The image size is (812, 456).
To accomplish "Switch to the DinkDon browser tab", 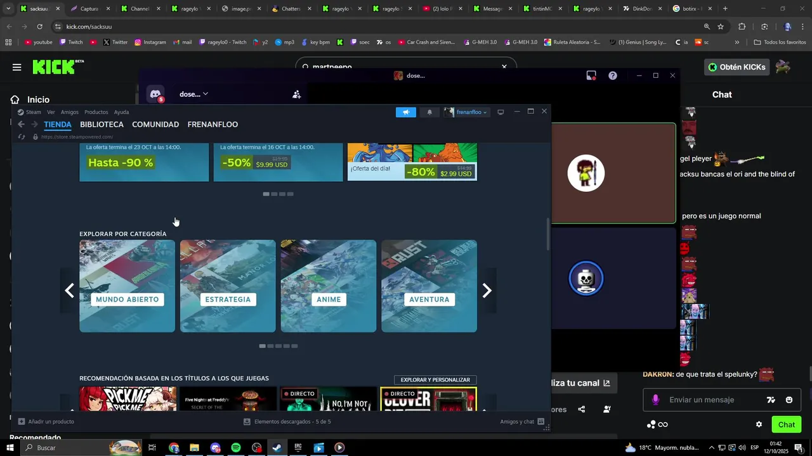I will tap(643, 9).
